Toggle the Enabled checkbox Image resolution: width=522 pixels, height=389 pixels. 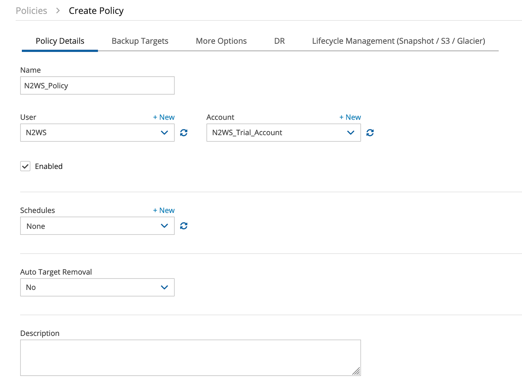pos(25,166)
